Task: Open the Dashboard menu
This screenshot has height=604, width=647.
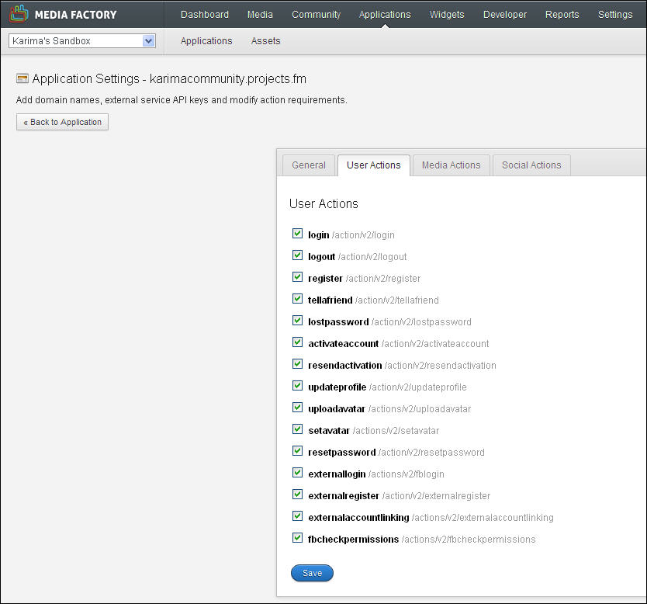Action: pos(205,15)
